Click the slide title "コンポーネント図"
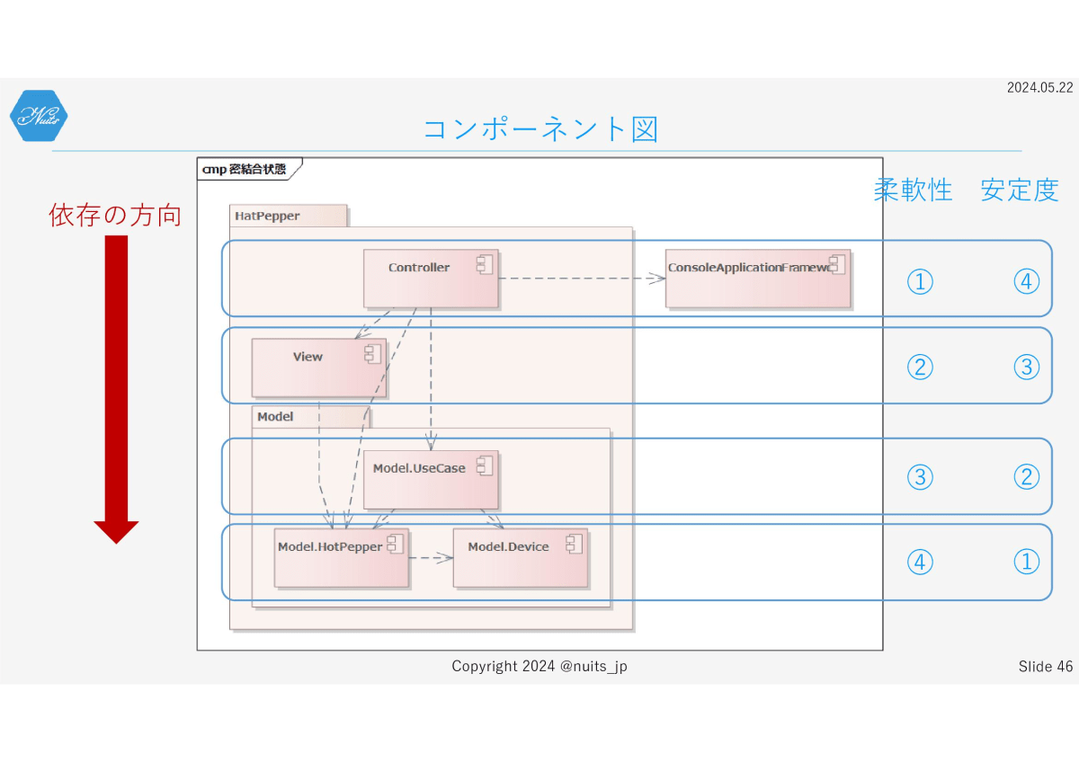 point(540,129)
